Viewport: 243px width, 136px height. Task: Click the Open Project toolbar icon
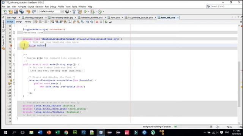pos(16,12)
